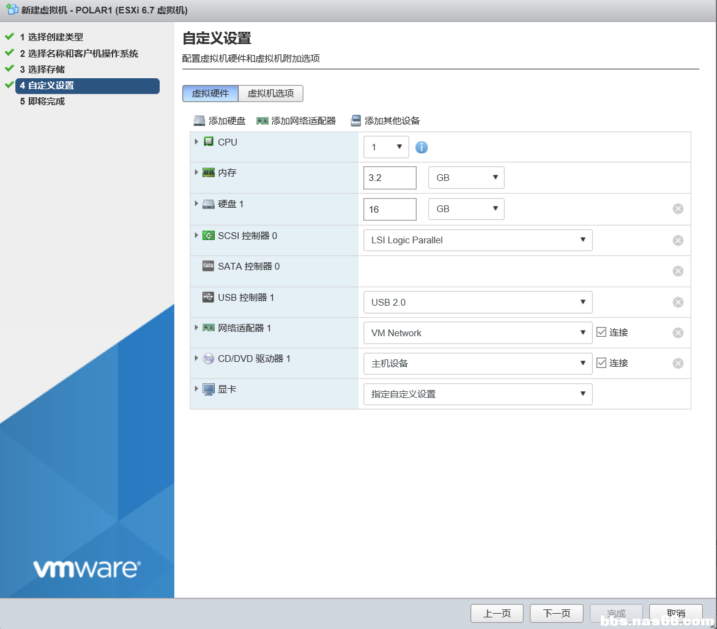Click the 上一页 button
The image size is (717, 629).
(497, 613)
